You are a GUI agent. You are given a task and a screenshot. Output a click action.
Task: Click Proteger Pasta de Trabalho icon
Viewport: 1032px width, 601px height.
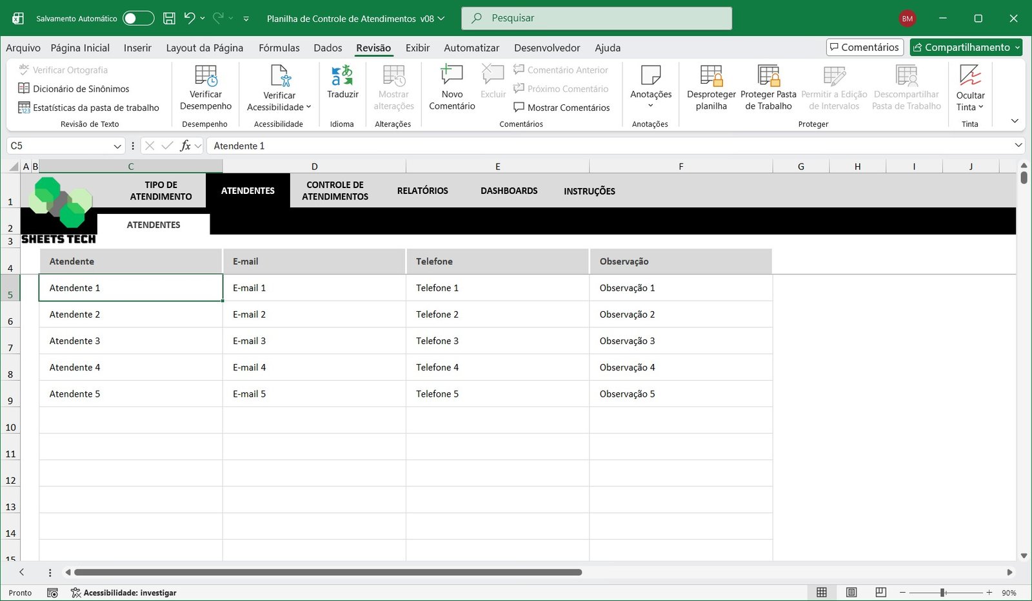point(768,76)
